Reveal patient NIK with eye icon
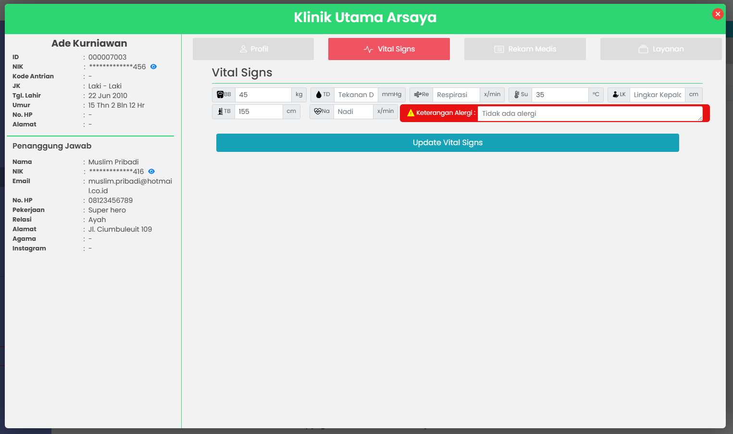Image resolution: width=733 pixels, height=434 pixels. coord(153,67)
